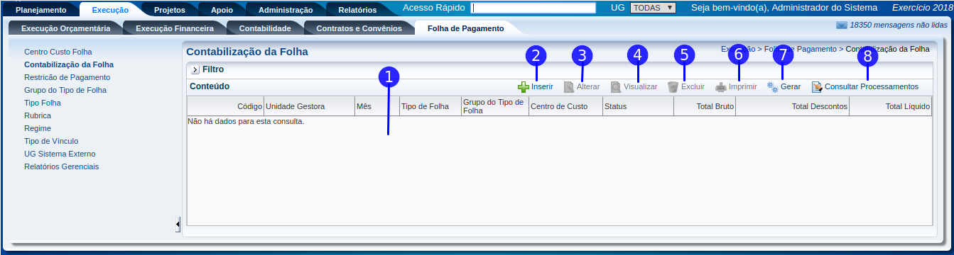Open Centro Custo Folha sidebar link

click(58, 52)
